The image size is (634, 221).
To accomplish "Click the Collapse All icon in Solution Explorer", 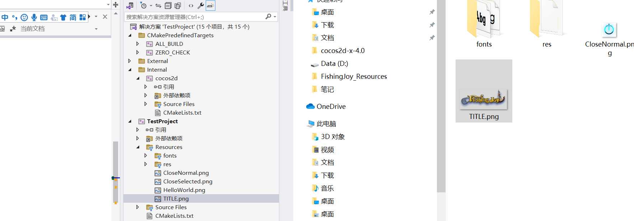I will [168, 5].
